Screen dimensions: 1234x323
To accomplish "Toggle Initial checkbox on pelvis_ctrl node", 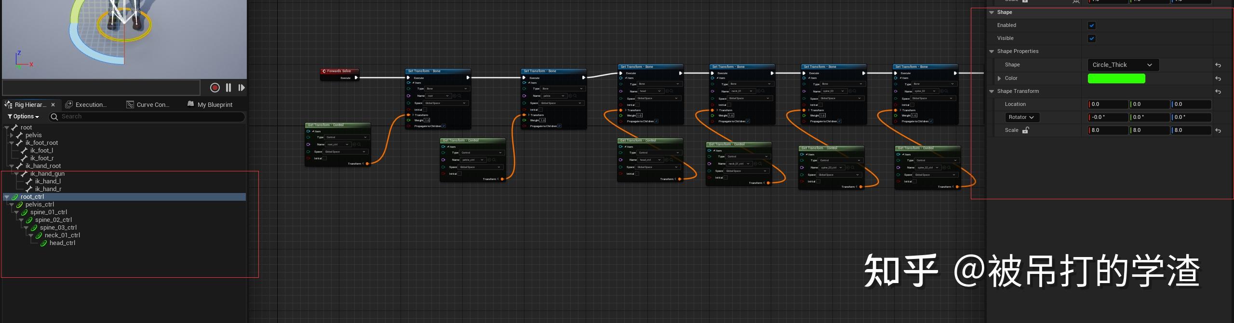I will (459, 174).
